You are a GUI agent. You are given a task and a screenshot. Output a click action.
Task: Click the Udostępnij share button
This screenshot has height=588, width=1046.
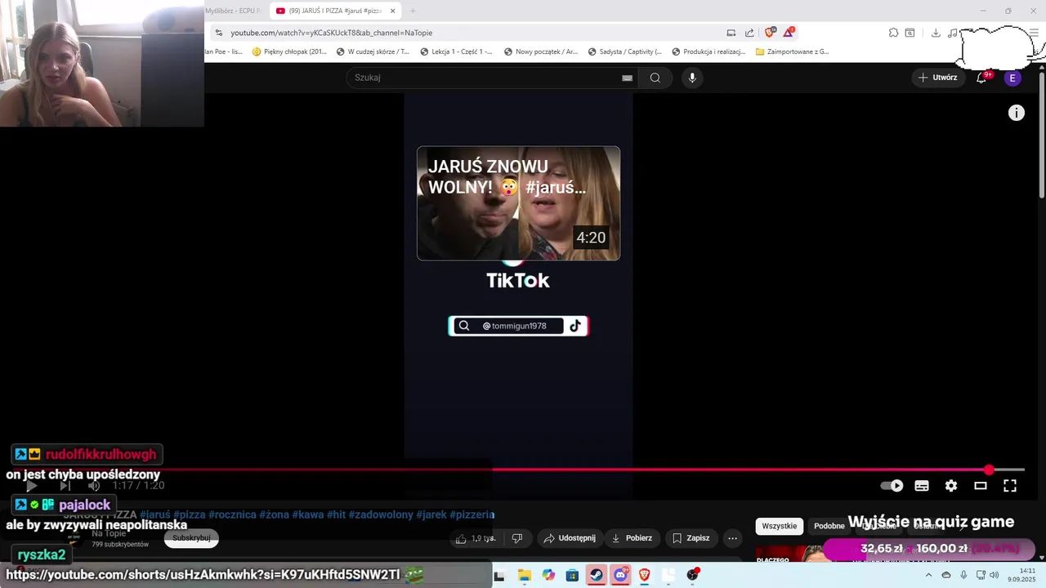pos(570,538)
